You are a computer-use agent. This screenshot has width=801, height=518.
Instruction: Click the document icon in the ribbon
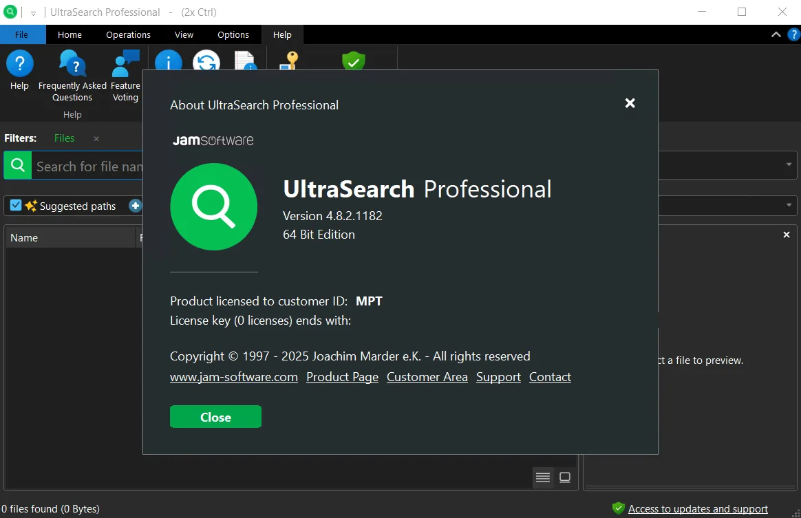[245, 61]
